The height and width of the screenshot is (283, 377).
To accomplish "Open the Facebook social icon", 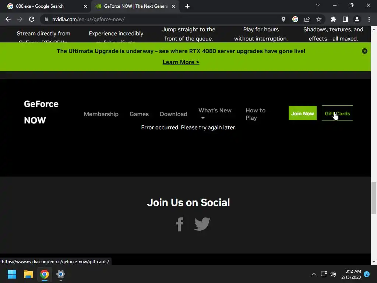I will click(180, 224).
